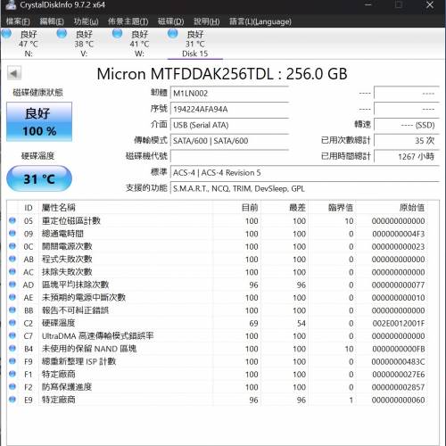Select the 未使用的保留 NAND 區塊 attribute name
Screen dimensions: 446x446
[89, 349]
